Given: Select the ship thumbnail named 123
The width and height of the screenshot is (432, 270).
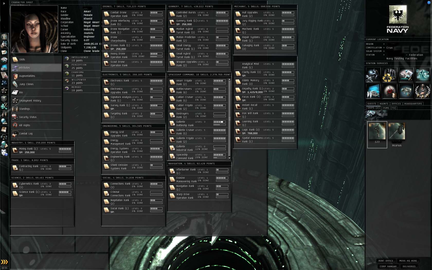Looking at the screenshot, I should click(x=377, y=134).
